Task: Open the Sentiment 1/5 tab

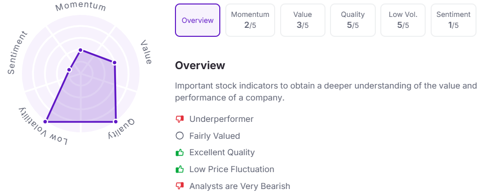Action: pos(454,20)
